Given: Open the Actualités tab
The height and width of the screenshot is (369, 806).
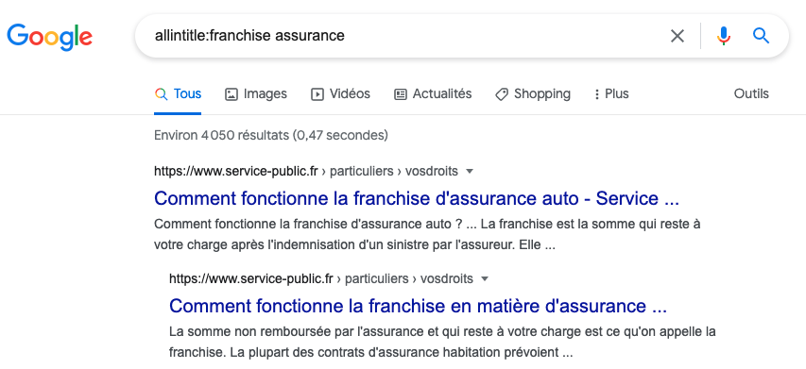Looking at the screenshot, I should [433, 94].
